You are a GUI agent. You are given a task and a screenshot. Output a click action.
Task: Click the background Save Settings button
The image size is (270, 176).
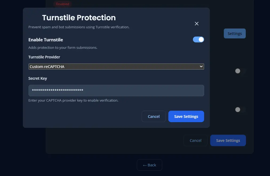pos(228,140)
